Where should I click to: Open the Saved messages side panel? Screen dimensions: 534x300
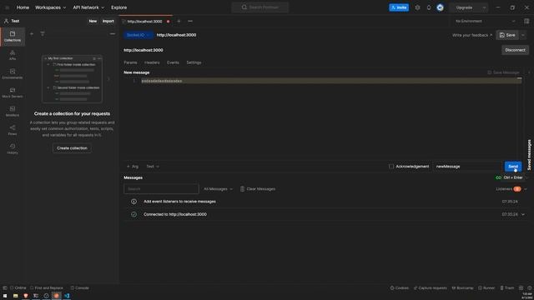[529, 155]
